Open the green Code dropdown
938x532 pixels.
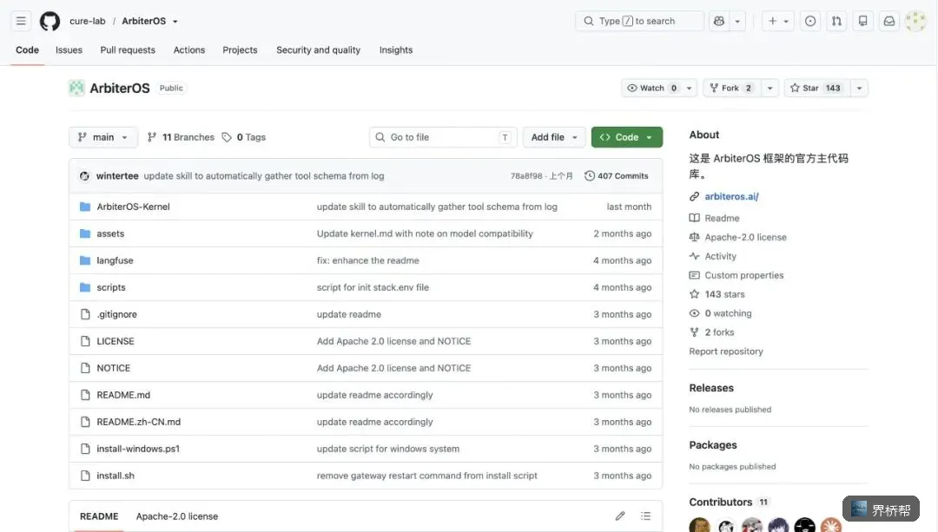[626, 137]
